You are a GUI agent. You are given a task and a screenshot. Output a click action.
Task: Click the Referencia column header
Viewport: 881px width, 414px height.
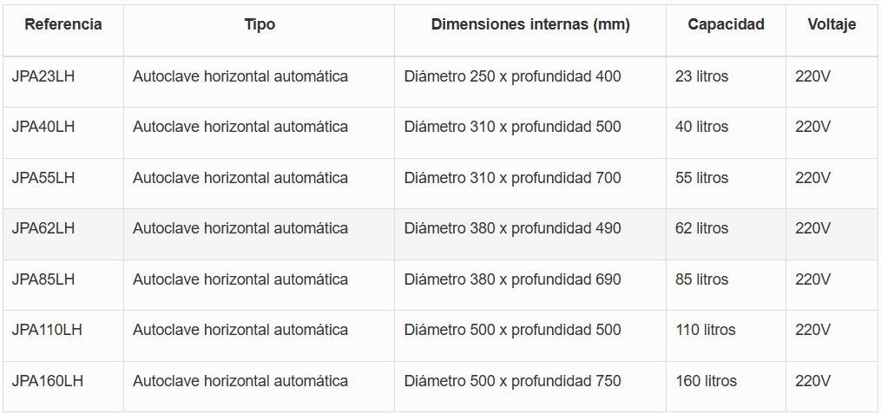(x=62, y=24)
